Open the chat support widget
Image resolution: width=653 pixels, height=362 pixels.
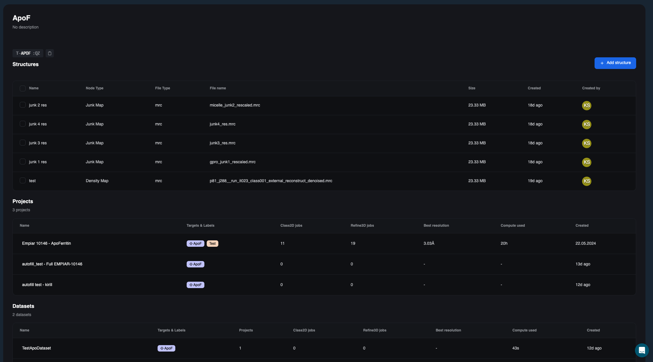click(642, 350)
